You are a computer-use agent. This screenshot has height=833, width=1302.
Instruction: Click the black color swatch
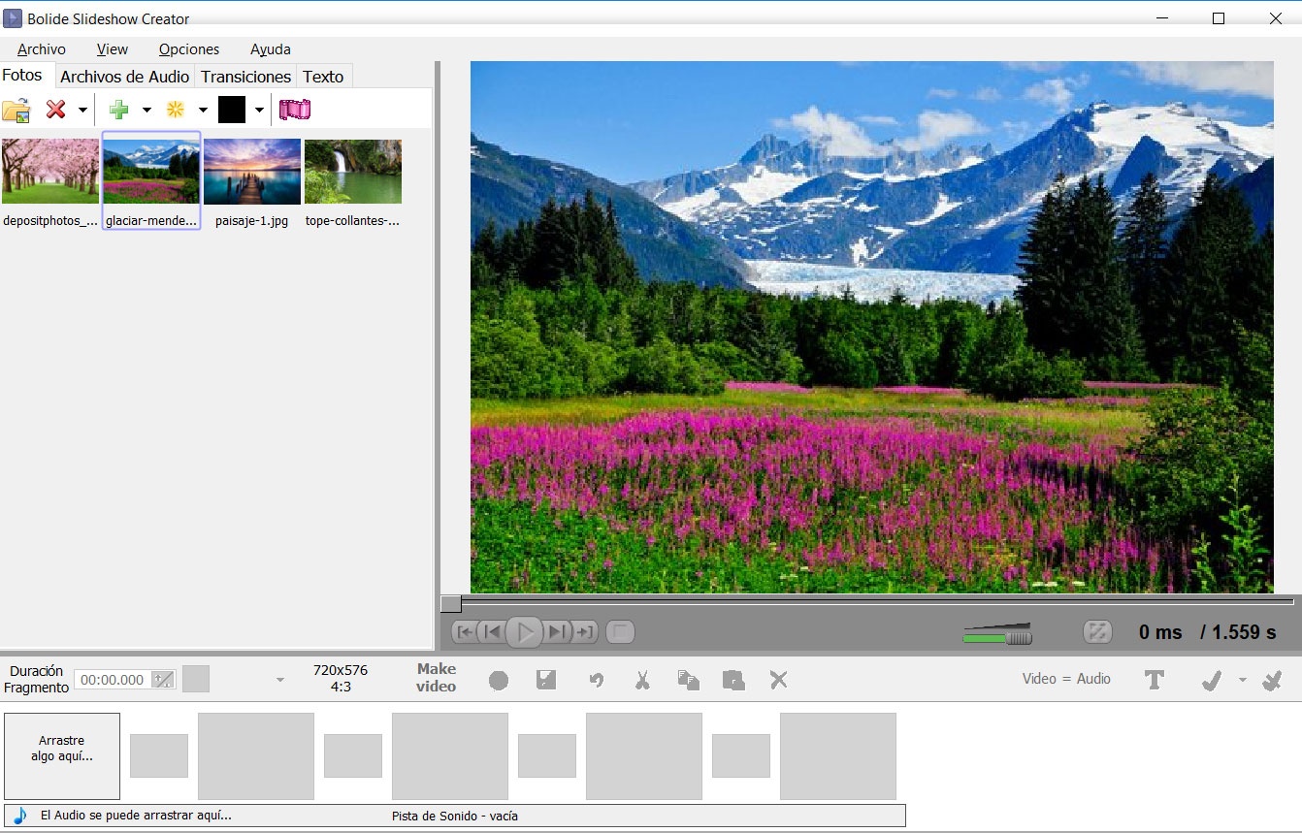click(x=232, y=110)
